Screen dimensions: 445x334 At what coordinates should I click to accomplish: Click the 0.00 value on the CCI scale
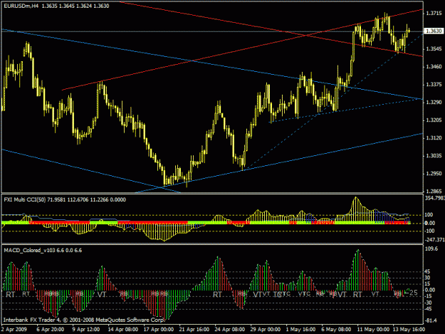tap(429, 223)
